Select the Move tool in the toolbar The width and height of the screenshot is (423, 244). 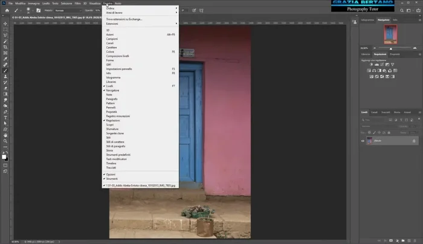[x=5, y=24]
